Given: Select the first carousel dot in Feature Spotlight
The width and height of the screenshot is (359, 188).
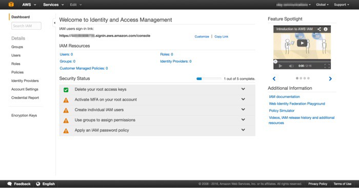Looking at the screenshot, I should (x=297, y=78).
